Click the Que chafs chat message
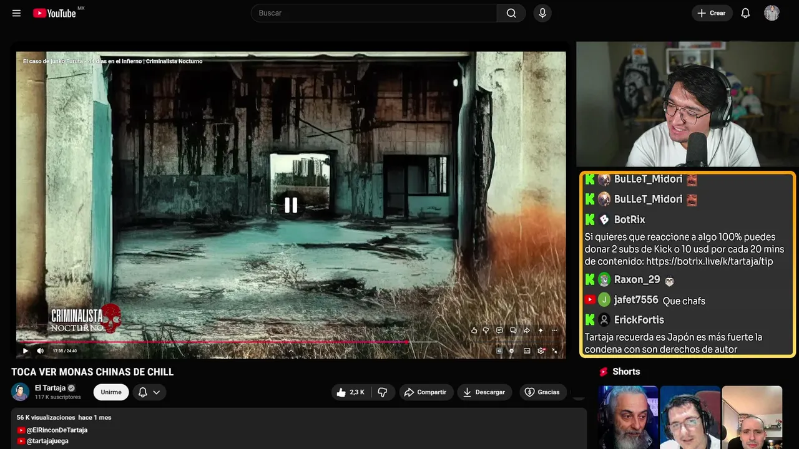 pos(684,301)
